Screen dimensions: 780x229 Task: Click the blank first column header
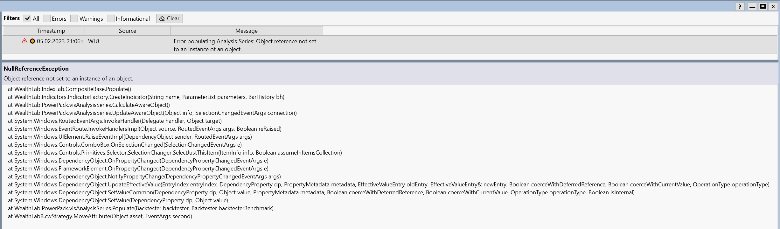click(x=10, y=31)
